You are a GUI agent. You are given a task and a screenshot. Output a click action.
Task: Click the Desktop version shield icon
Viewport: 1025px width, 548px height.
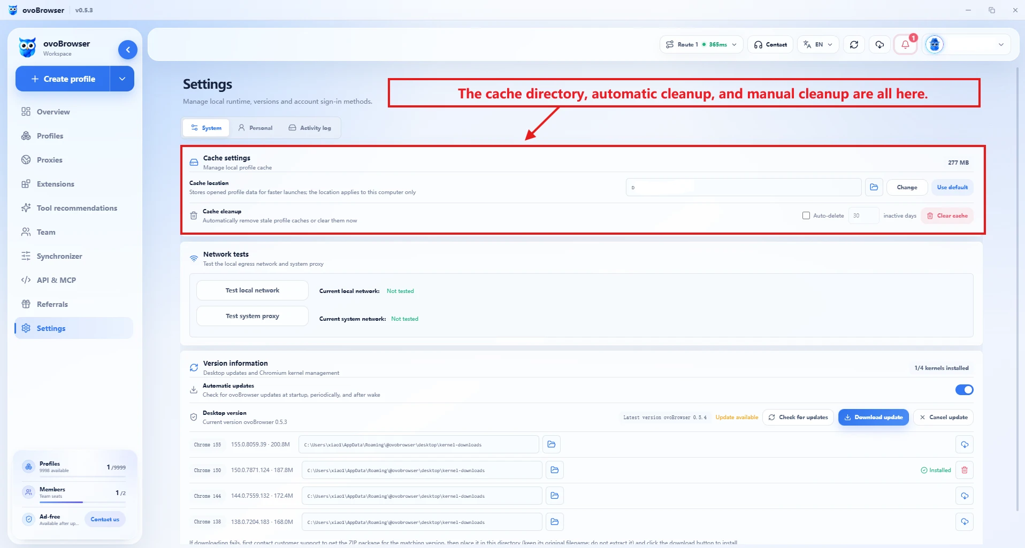[x=194, y=417]
